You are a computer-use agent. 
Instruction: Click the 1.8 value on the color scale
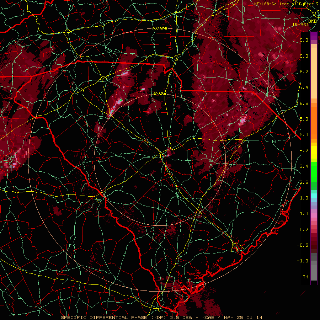pyautogui.click(x=304, y=198)
